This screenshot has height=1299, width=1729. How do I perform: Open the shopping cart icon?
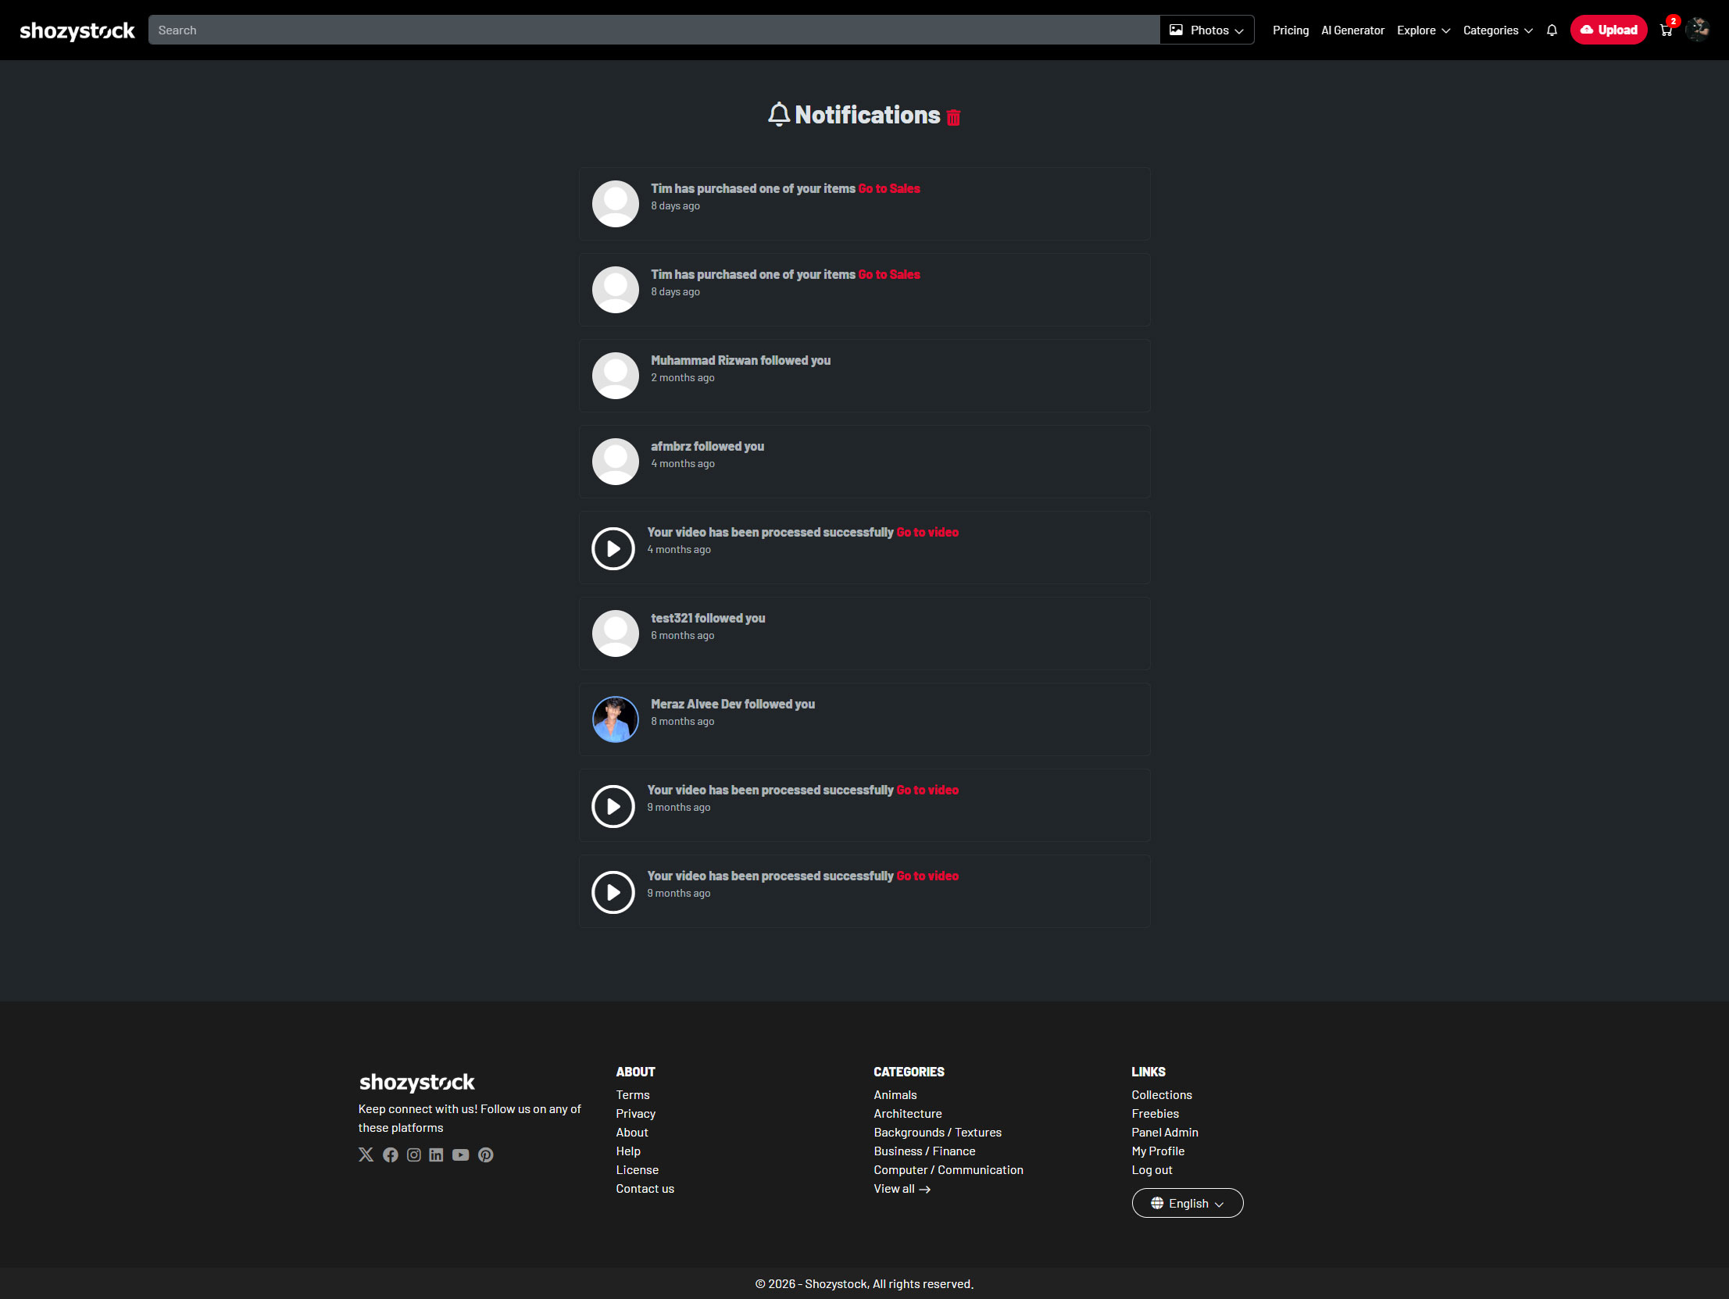(x=1666, y=30)
